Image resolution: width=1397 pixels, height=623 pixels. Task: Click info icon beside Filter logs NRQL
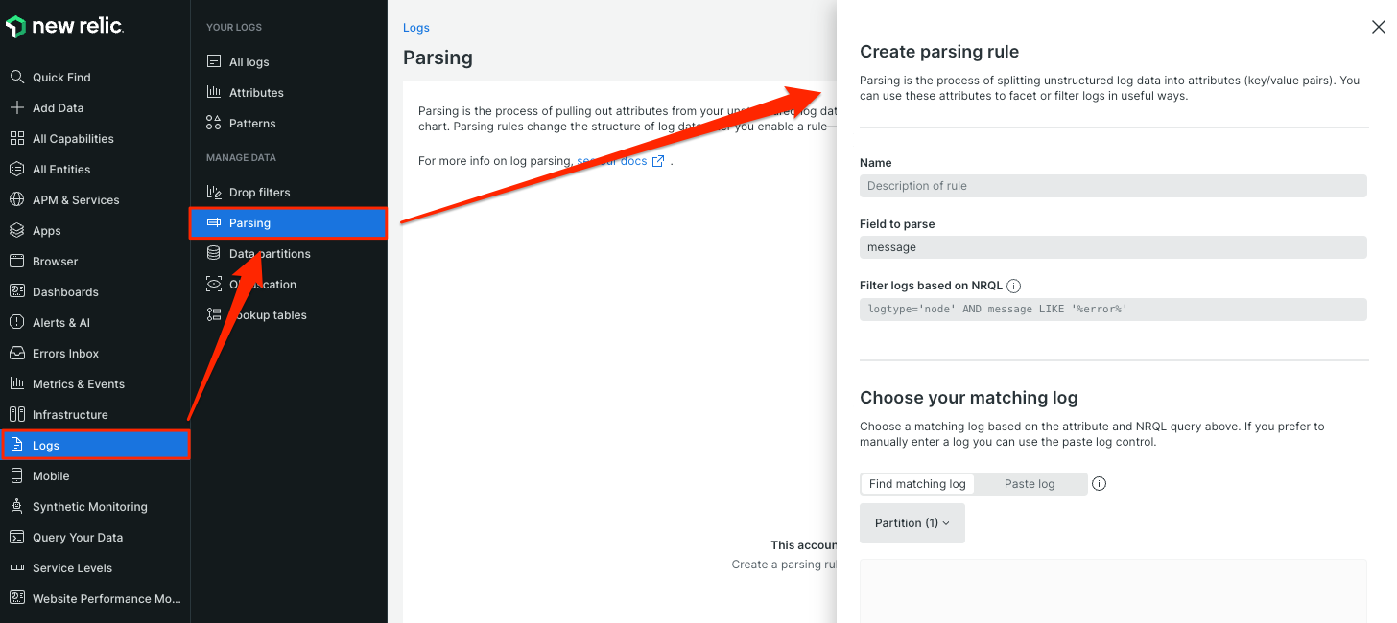coord(1014,286)
